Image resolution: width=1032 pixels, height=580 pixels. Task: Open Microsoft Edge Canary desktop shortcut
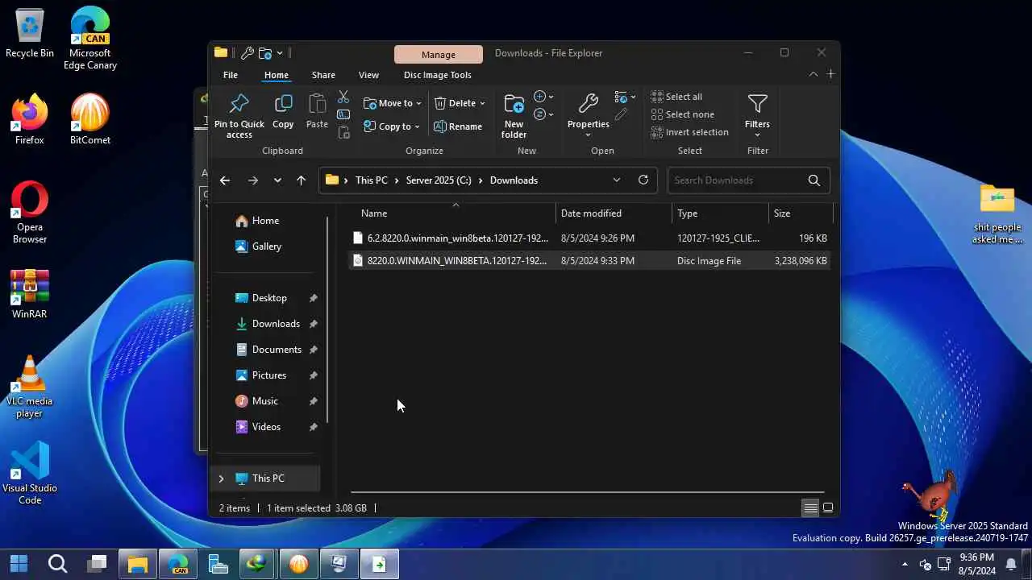[90, 39]
